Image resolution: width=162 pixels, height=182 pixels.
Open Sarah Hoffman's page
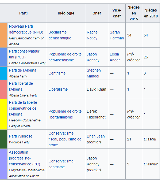(117, 35)
